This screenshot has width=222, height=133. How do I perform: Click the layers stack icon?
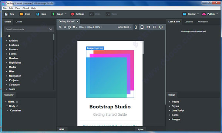[74, 27]
